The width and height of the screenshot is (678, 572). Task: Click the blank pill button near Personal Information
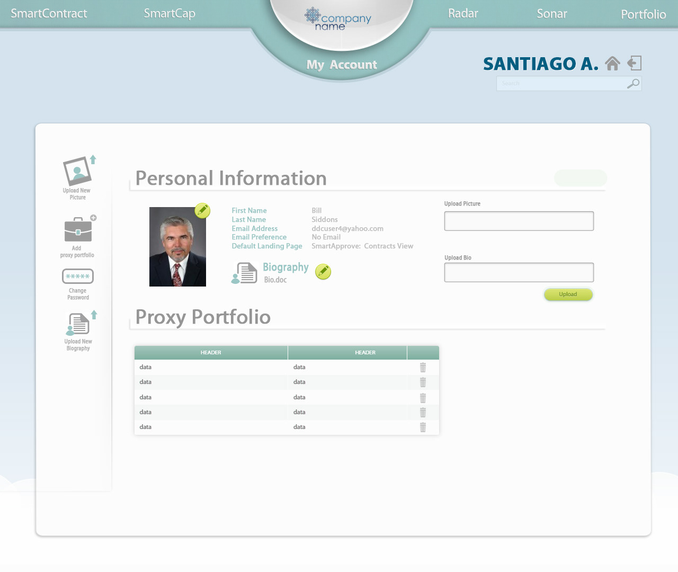tap(581, 178)
